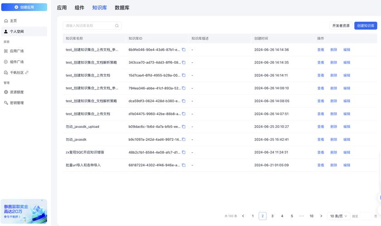Click the search magnifier icon in knowledge base search
381x226 pixels.
[117, 26]
